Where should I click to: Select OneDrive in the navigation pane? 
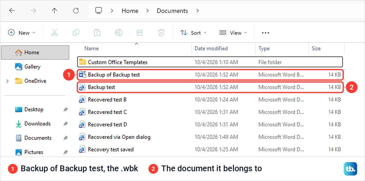point(31,81)
